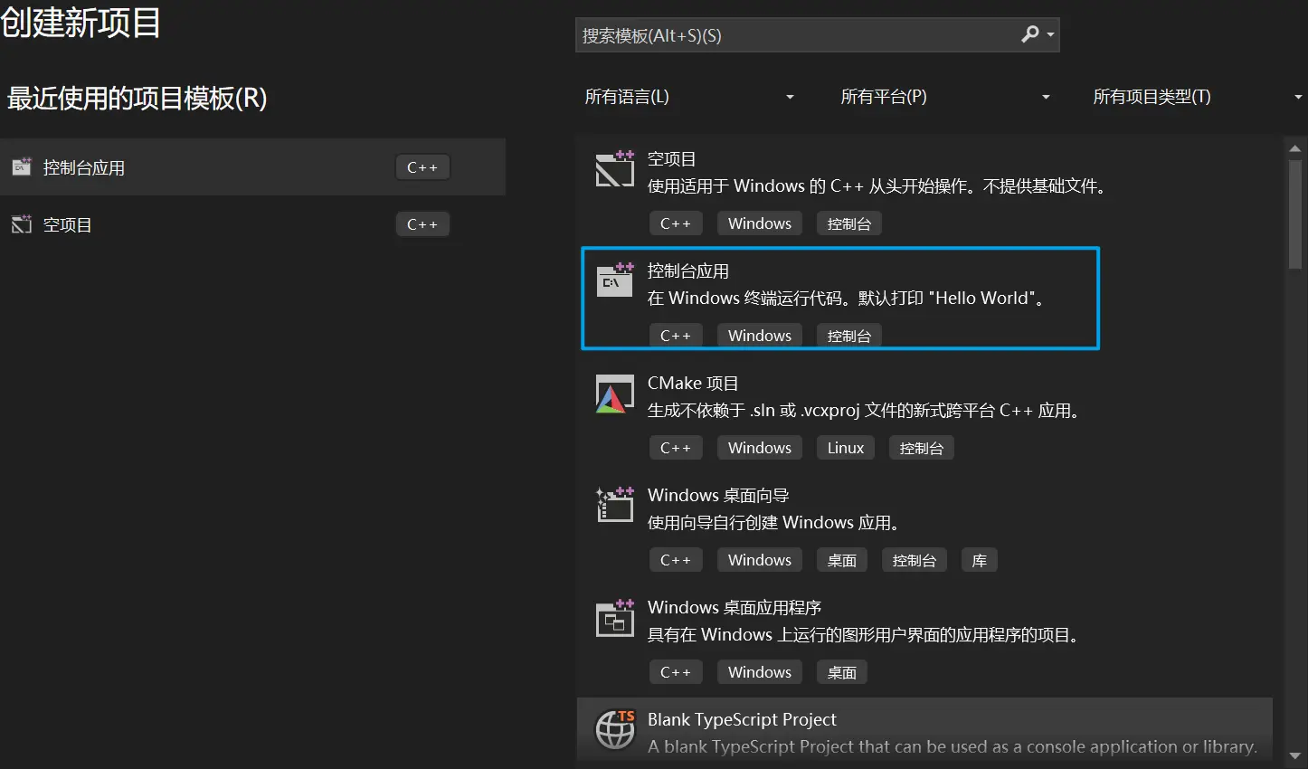Click C++ tag beside recent 空项目
The height and width of the screenshot is (769, 1308).
click(x=422, y=224)
